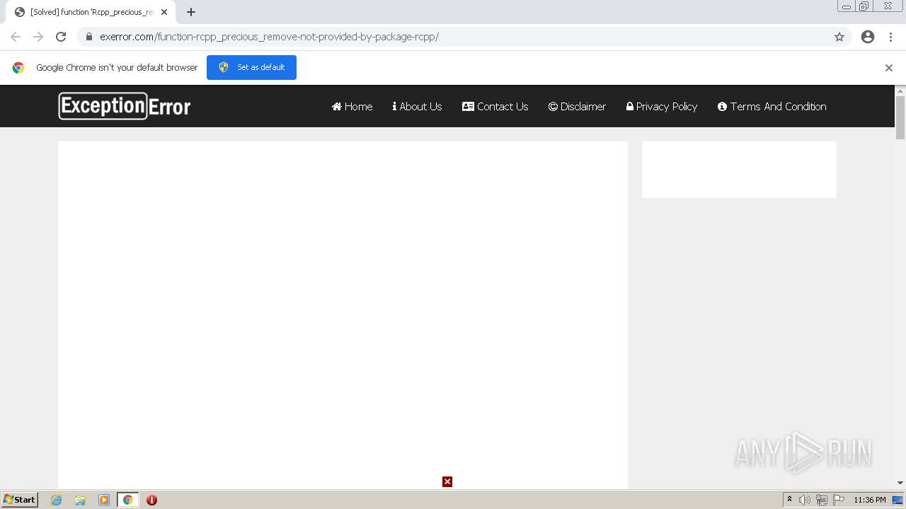Bookmark this page with the star icon
The image size is (906, 509).
[839, 37]
